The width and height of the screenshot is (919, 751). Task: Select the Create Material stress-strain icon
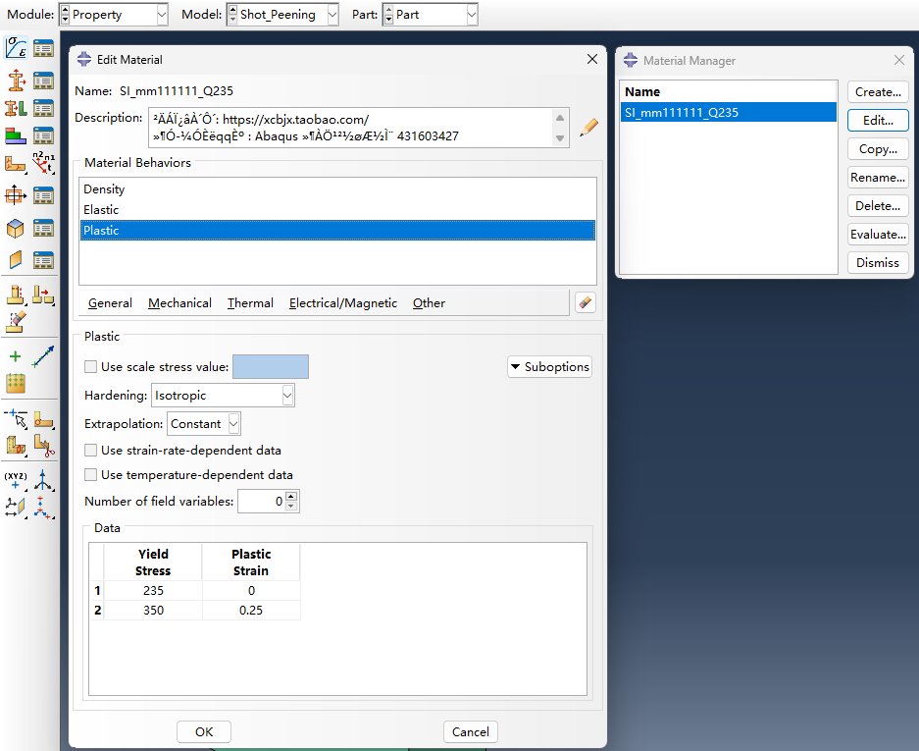(16, 47)
